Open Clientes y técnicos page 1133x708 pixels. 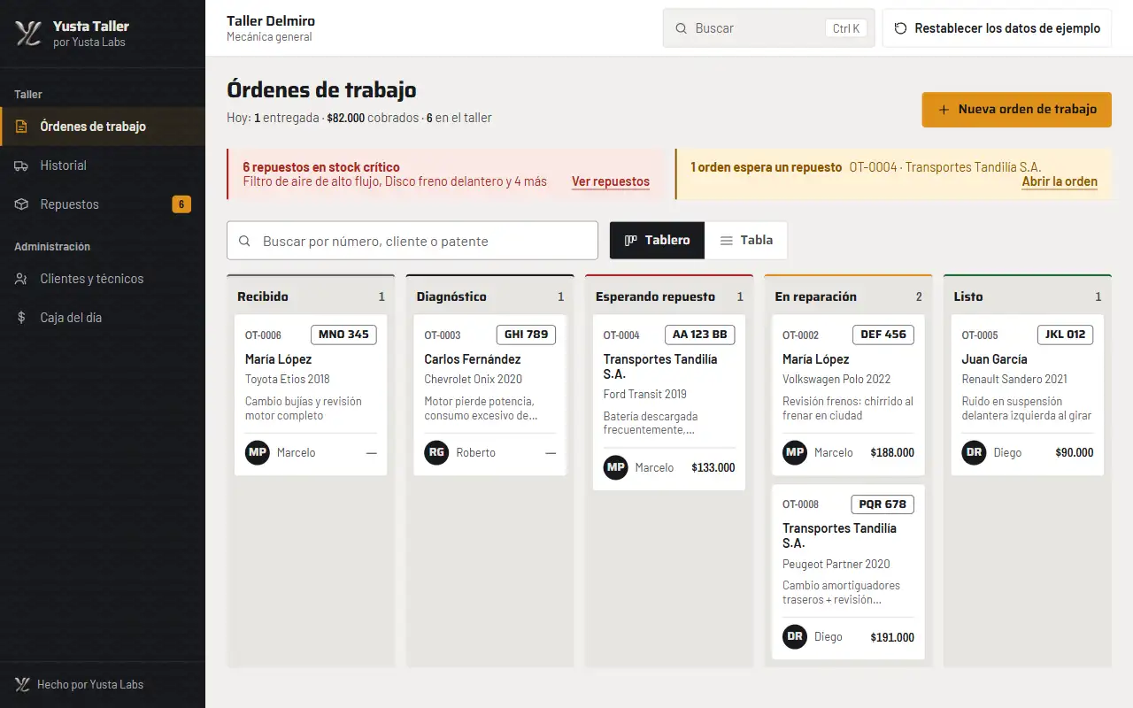[103, 279]
